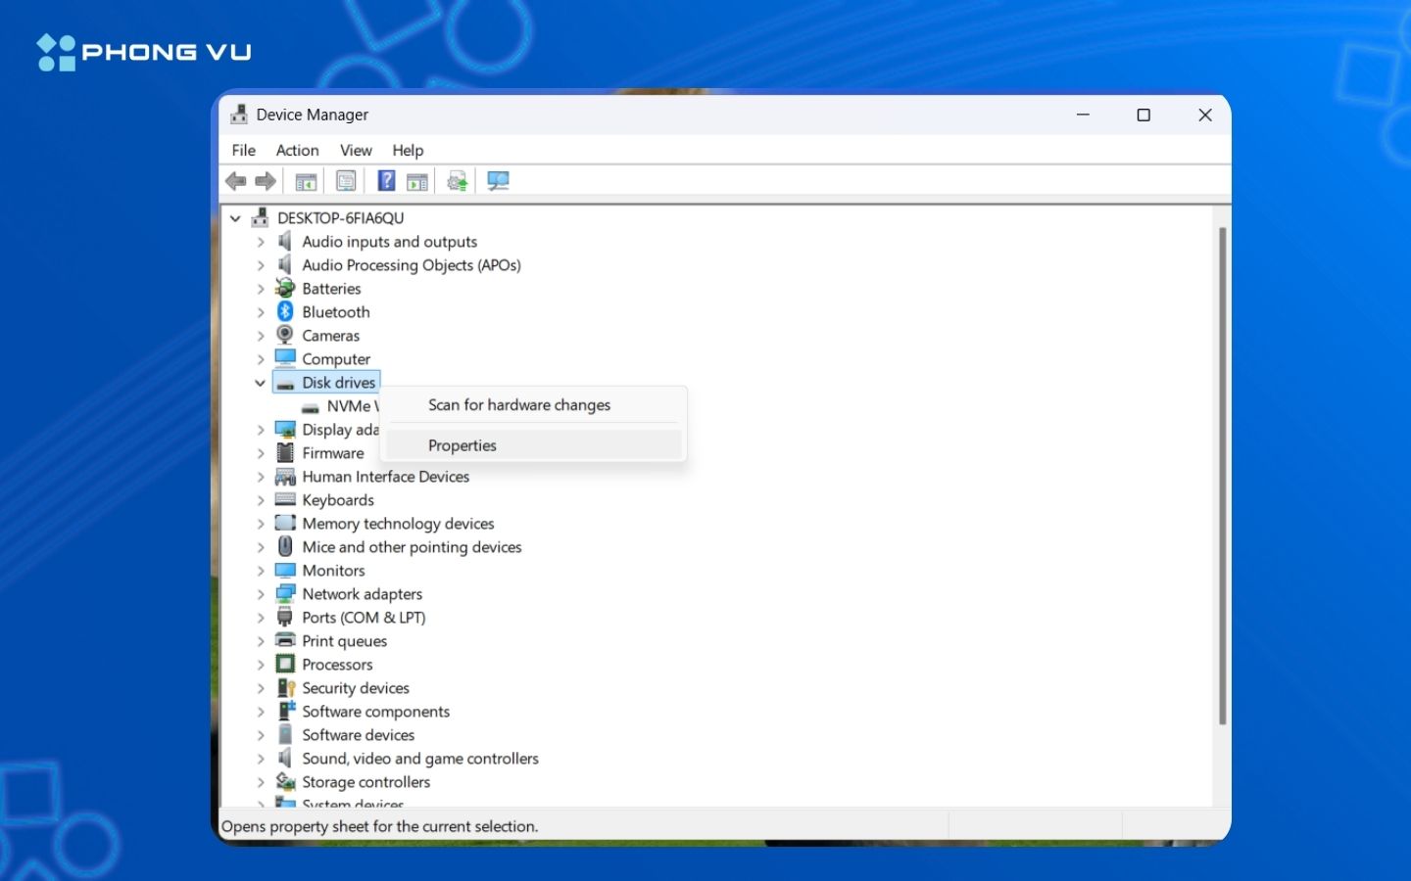Collapse the Disk drives category
Screen dimensions: 1411x881
coord(260,383)
